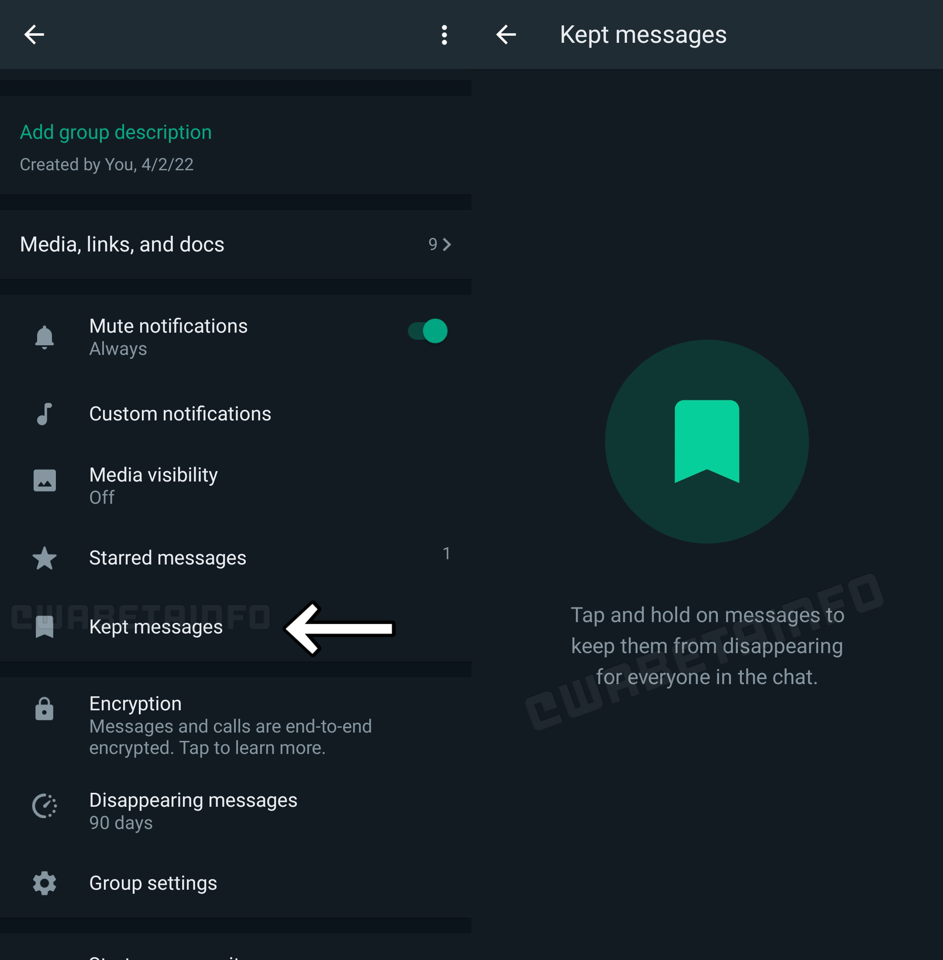Tap the star icon for starred messages

coord(45,558)
